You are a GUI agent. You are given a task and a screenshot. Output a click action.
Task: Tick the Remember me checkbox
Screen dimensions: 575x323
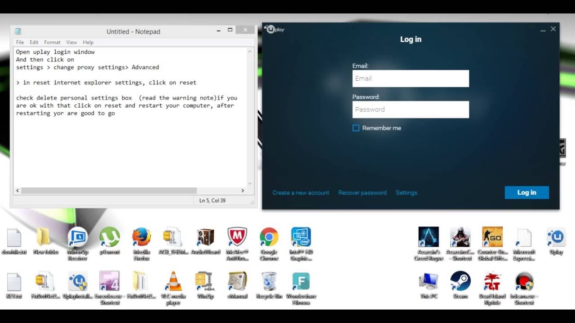click(x=356, y=128)
